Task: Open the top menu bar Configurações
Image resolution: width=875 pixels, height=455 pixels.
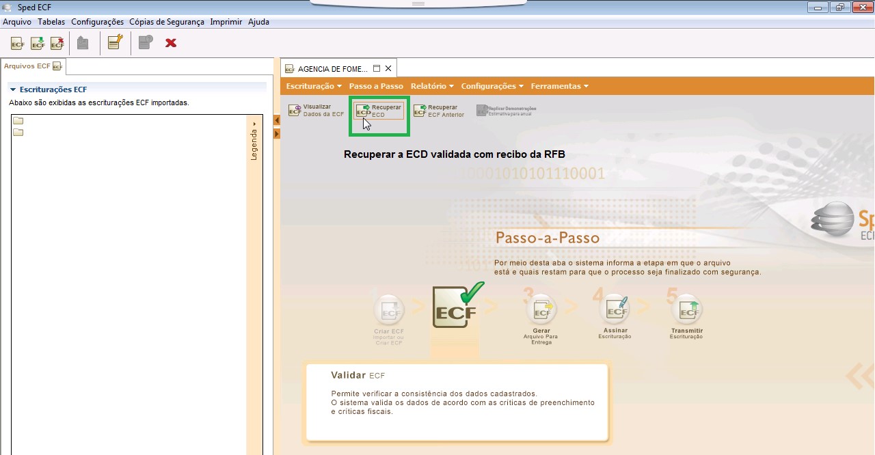Action: (98, 22)
